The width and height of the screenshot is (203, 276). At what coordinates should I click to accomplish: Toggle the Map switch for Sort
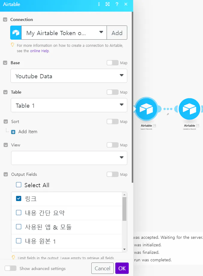(x=113, y=121)
